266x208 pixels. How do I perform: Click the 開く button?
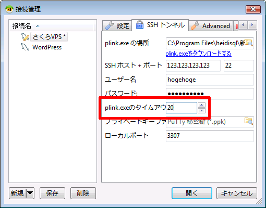[192, 193]
